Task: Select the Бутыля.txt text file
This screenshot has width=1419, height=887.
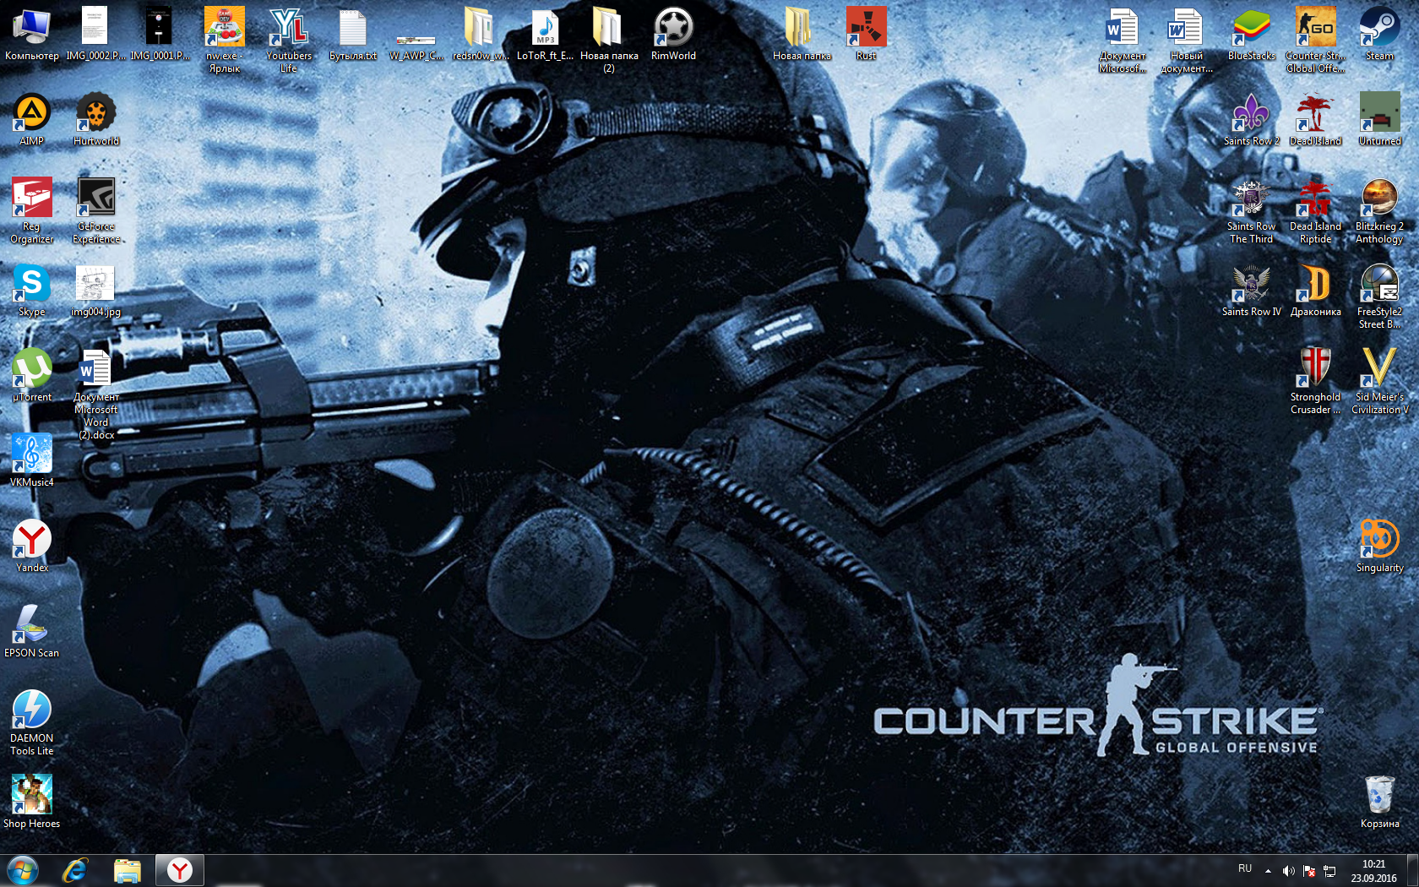Action: [353, 34]
